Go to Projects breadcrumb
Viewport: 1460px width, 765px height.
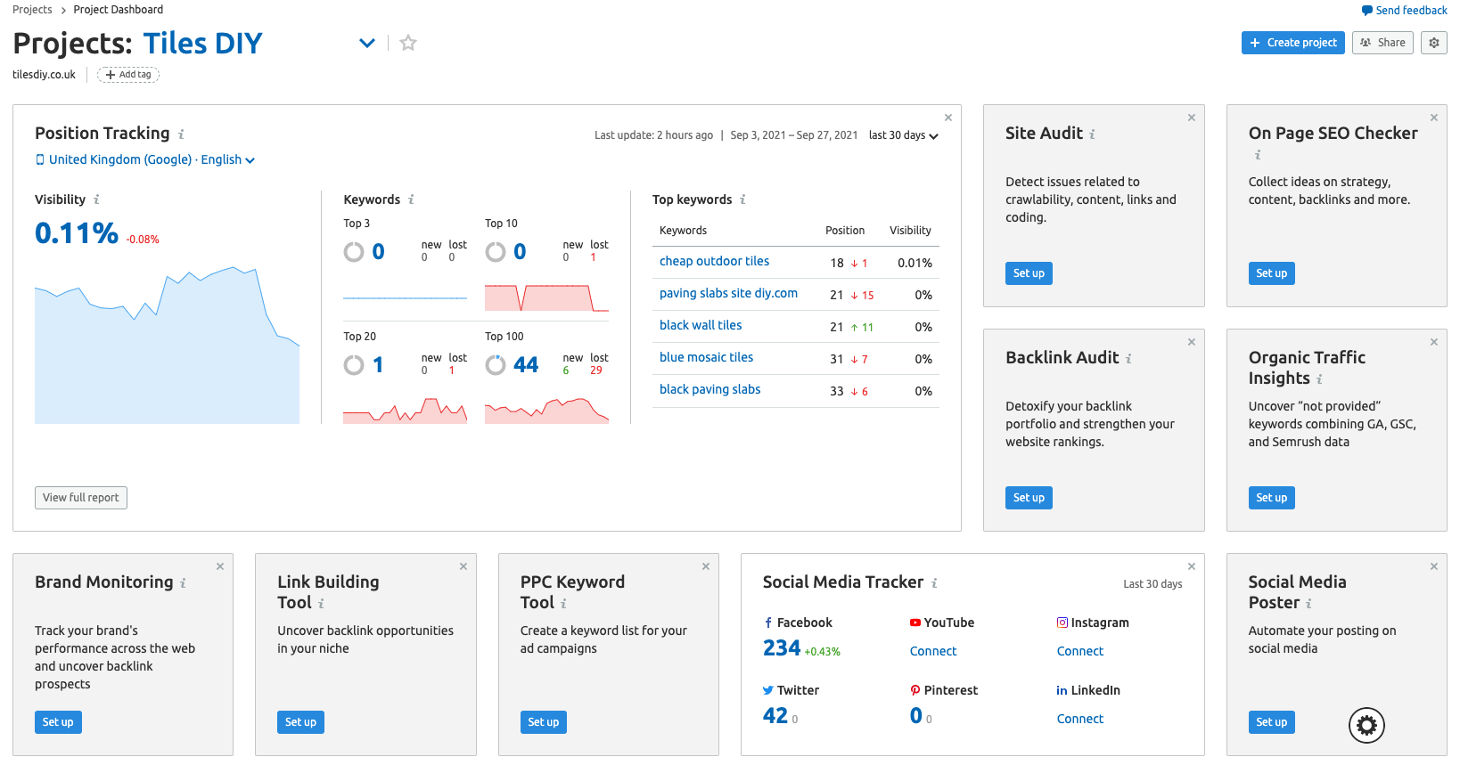(x=32, y=10)
